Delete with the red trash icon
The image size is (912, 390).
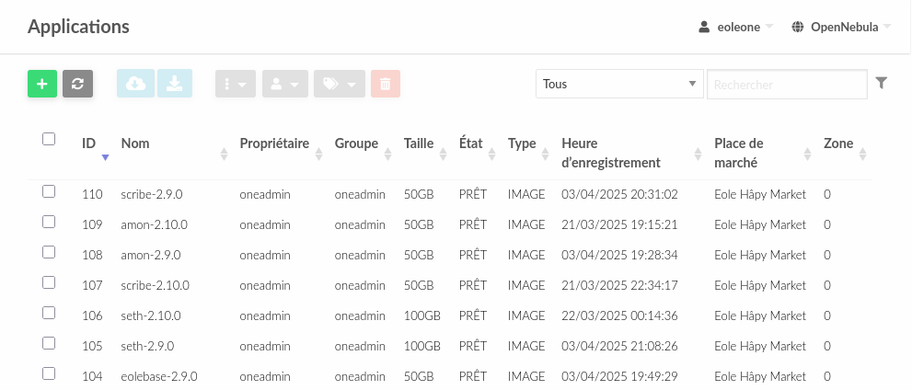click(386, 84)
